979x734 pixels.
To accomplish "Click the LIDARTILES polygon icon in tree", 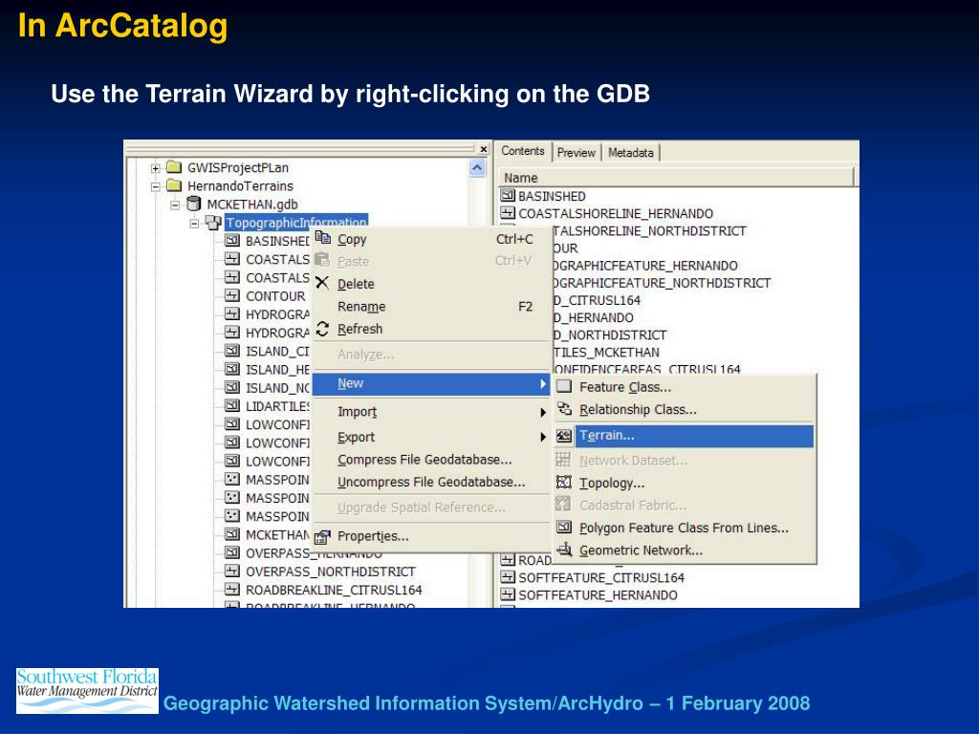I will 232,405.
